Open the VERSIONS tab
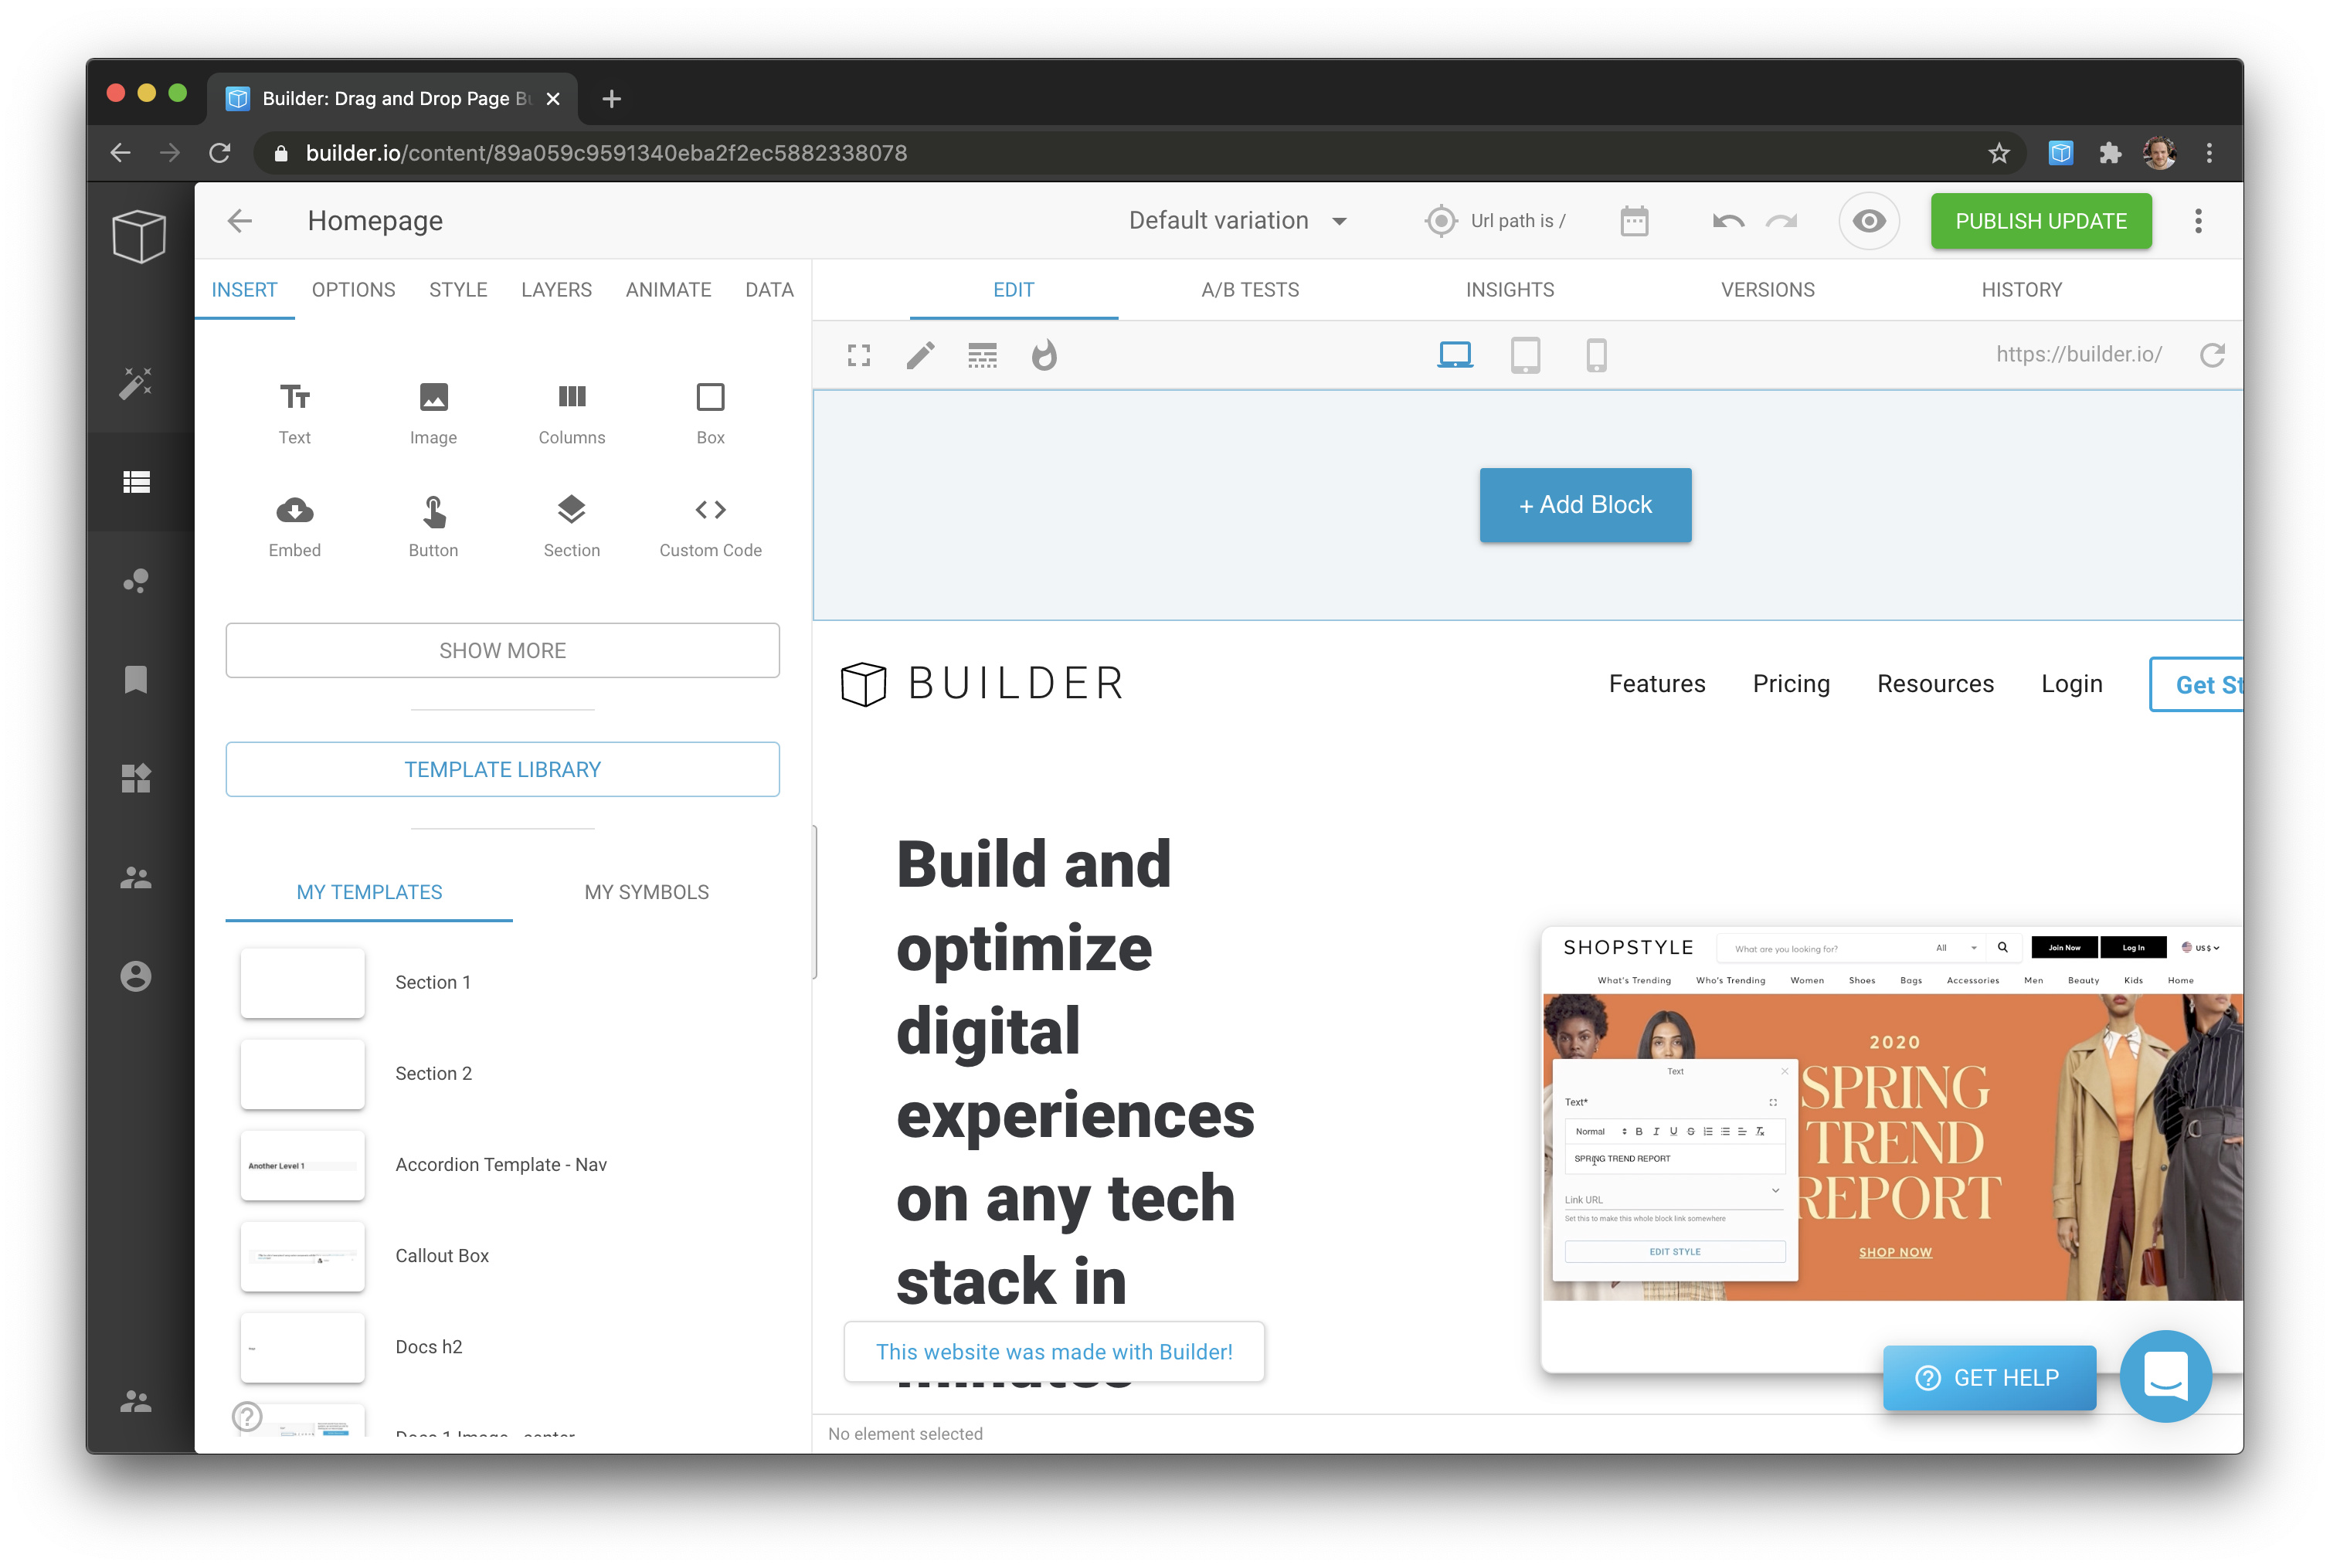This screenshot has width=2330, height=1568. pos(1768,290)
